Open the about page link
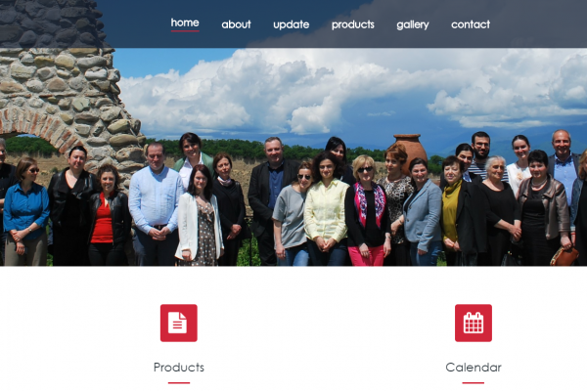The image size is (587, 391). [x=236, y=24]
